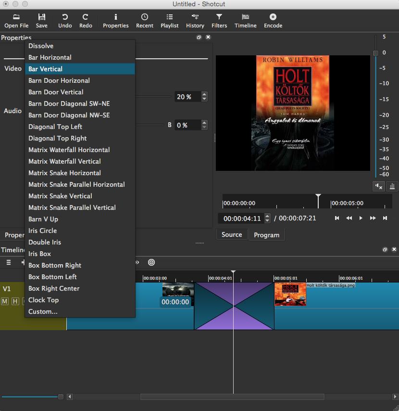Open the Playlist panel
Image resolution: width=399 pixels, height=411 pixels.
(169, 21)
